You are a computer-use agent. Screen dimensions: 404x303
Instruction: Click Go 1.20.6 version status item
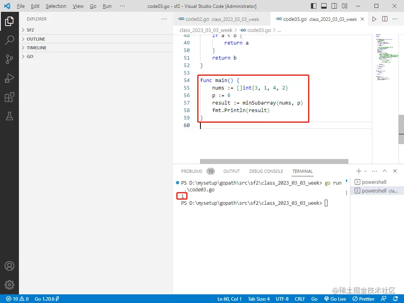pyautogui.click(x=47, y=299)
